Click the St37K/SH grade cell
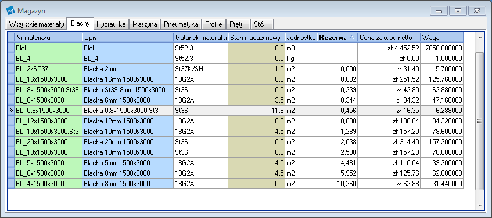Image resolution: width=492 pixels, height=218 pixels. click(201, 69)
